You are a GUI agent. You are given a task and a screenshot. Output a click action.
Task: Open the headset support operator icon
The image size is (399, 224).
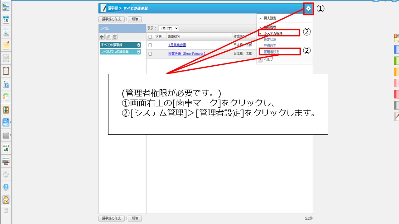click(x=6, y=199)
